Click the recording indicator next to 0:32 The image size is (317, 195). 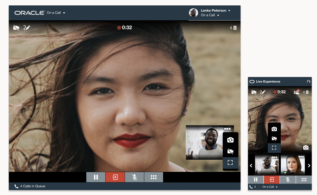pyautogui.click(x=119, y=27)
